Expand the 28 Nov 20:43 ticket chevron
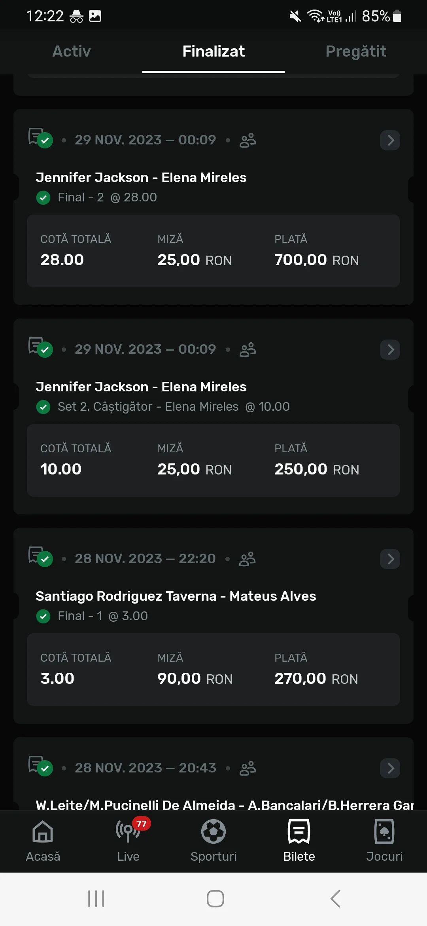427x926 pixels. click(390, 768)
